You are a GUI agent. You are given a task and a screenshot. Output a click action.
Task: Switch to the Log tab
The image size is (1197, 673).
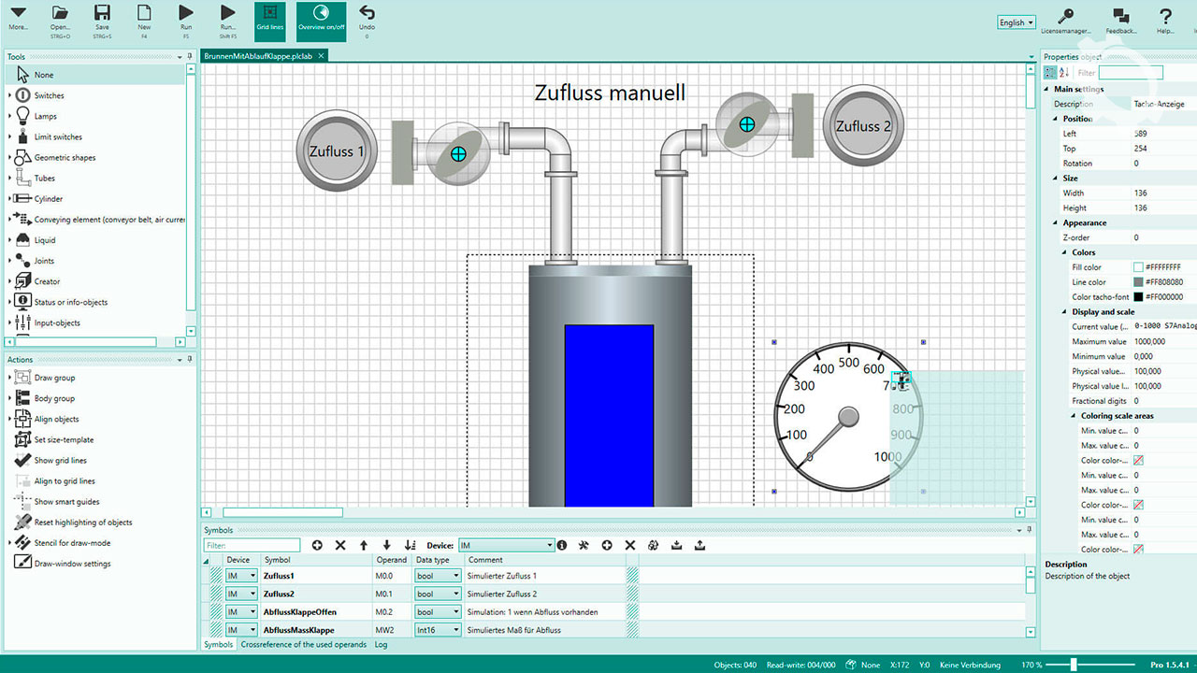381,645
